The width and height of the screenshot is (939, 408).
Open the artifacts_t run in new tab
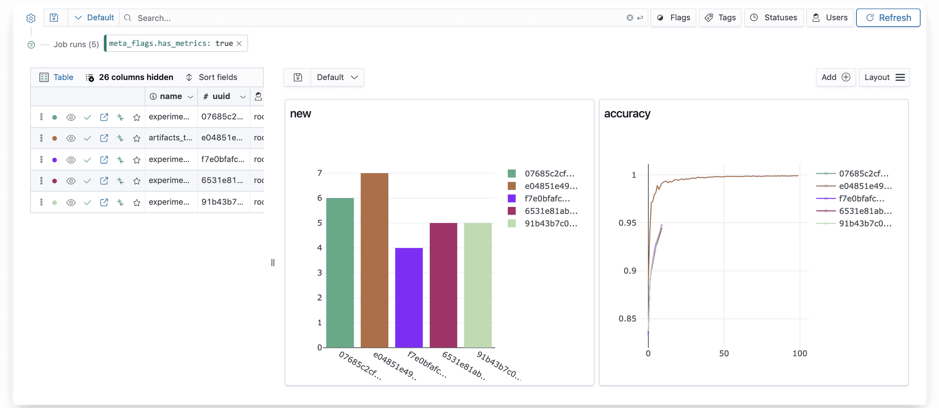[104, 138]
